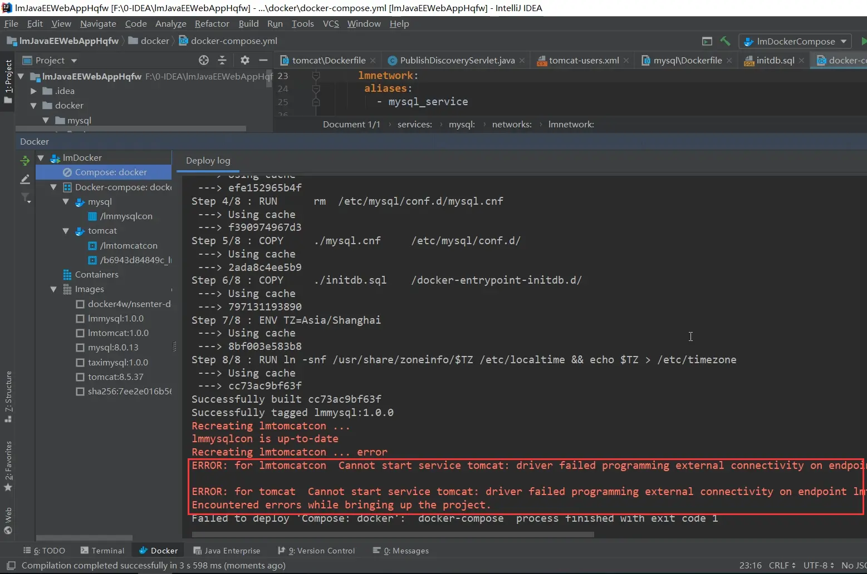
Task: Check the taximysql:1.0.0 image checkbox
Action: pyautogui.click(x=80, y=363)
